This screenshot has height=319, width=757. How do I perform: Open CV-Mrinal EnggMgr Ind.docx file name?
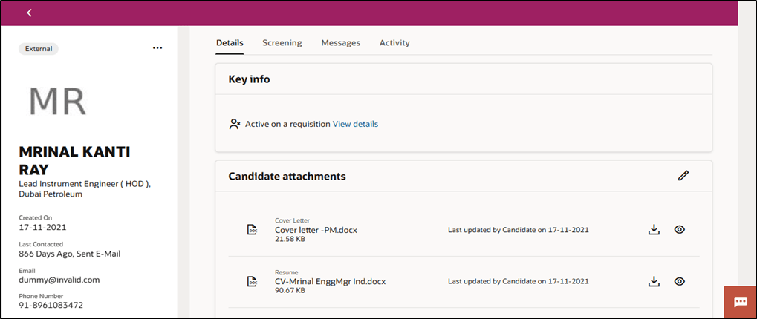click(x=330, y=282)
